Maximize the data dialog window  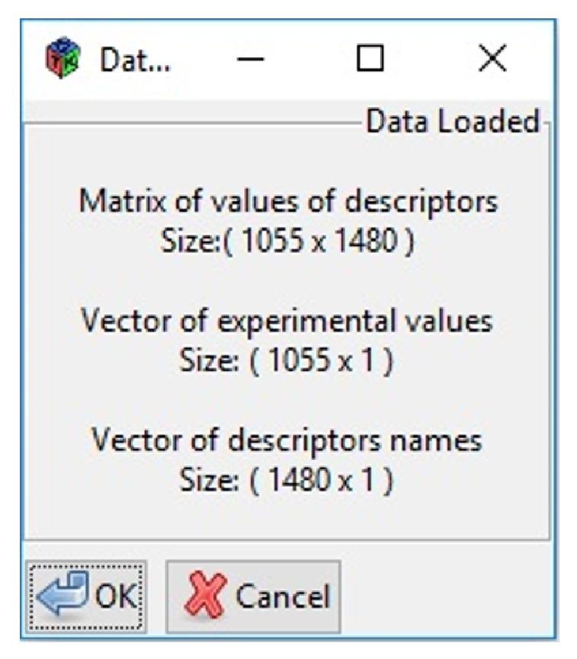[x=371, y=59]
